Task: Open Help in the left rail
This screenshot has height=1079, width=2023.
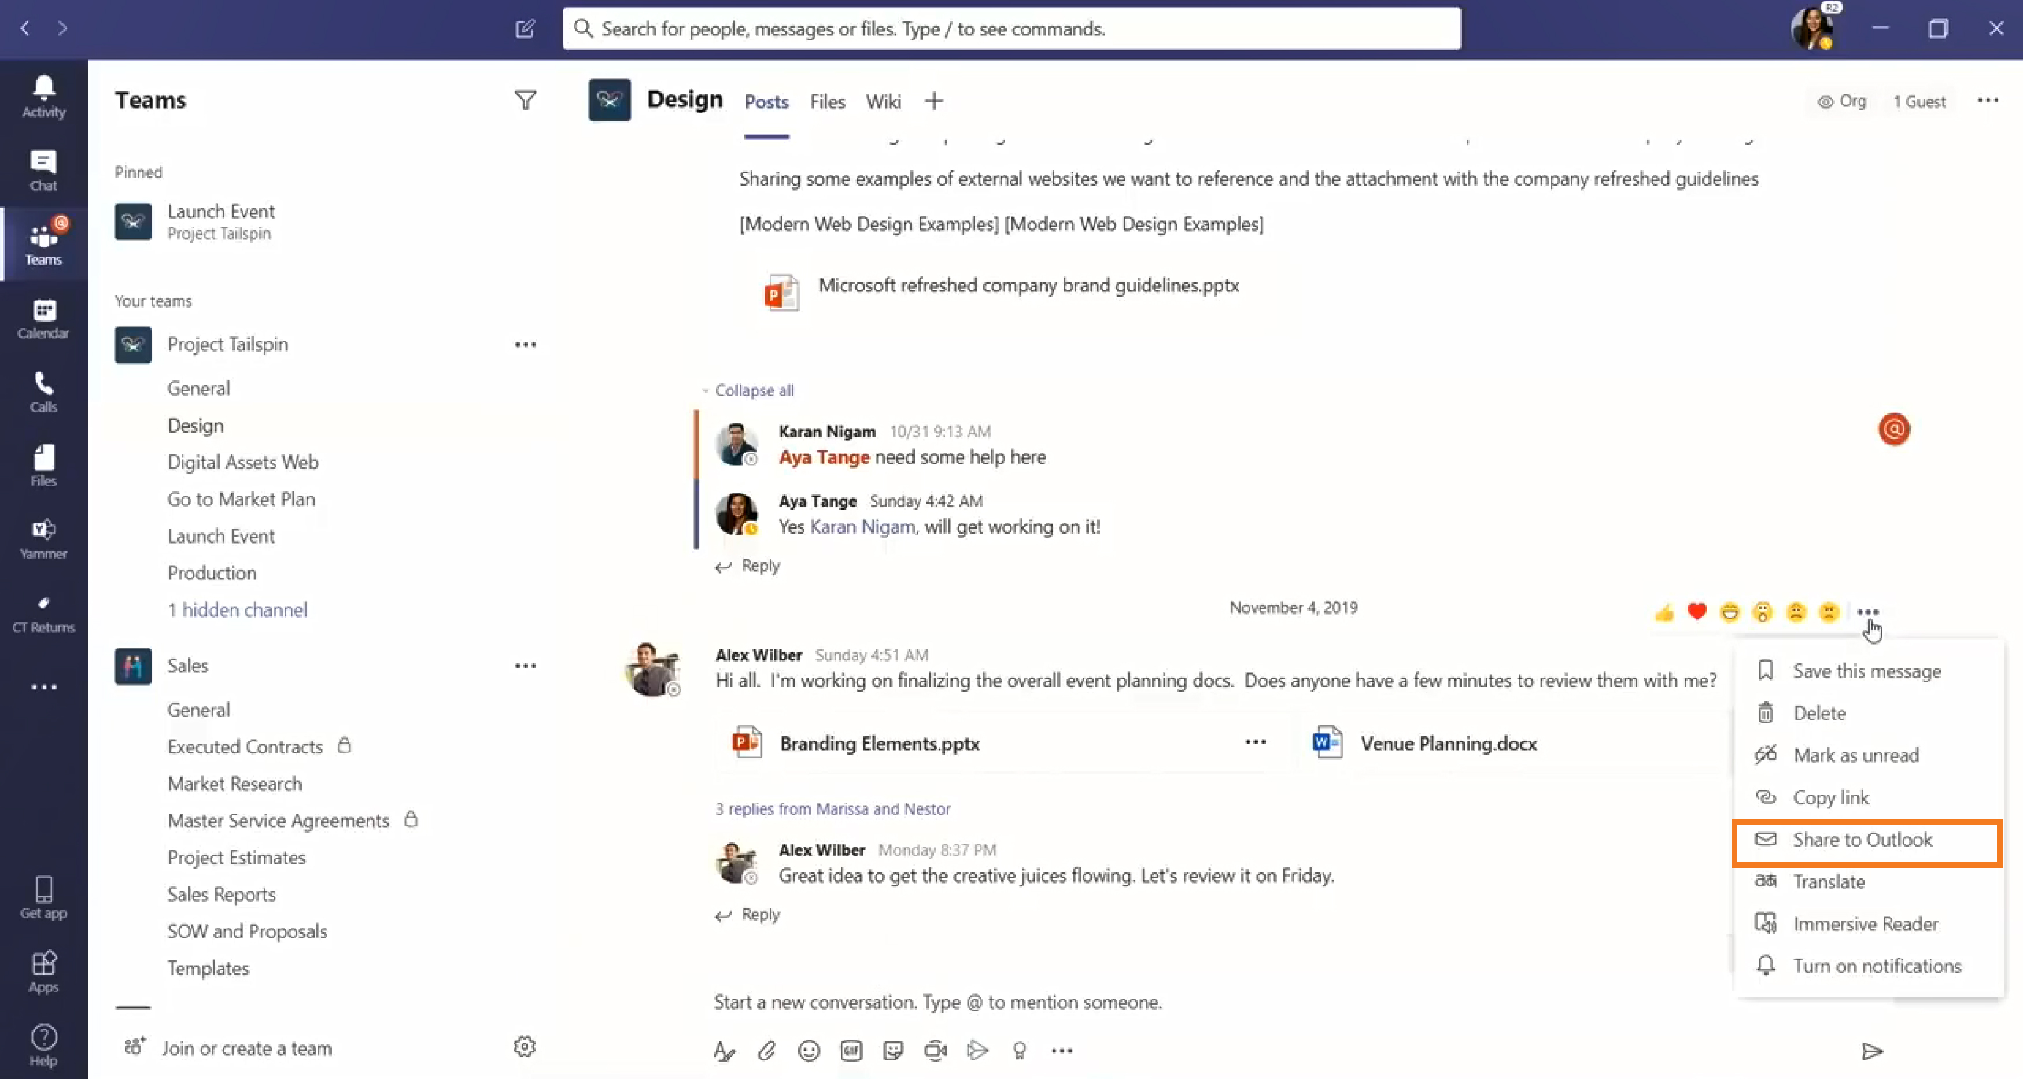Action: pyautogui.click(x=43, y=1045)
